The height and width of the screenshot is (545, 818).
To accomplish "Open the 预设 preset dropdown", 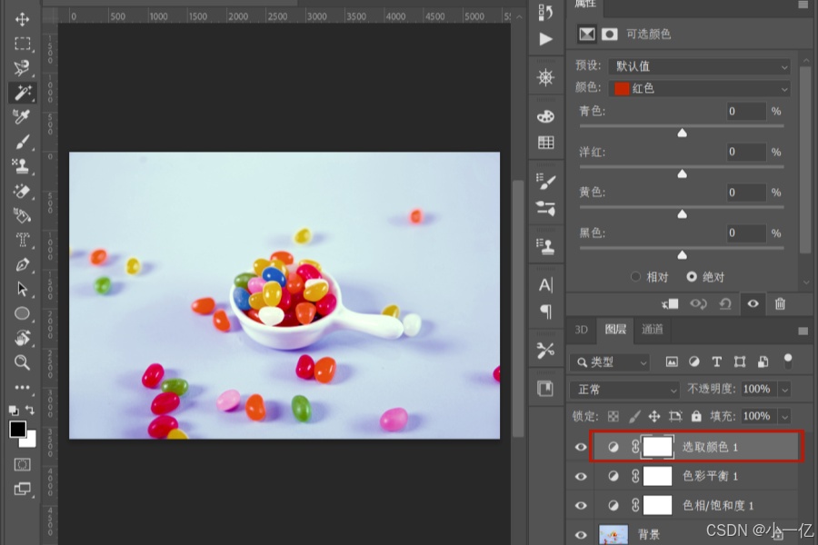I will pyautogui.click(x=699, y=66).
